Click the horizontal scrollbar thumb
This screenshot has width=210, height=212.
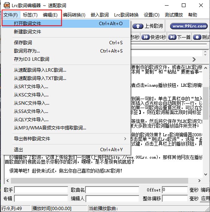(99, 180)
